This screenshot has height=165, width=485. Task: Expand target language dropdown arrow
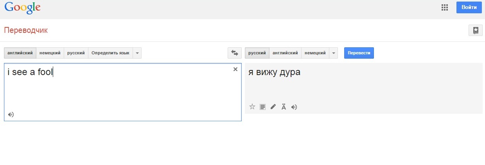click(333, 53)
